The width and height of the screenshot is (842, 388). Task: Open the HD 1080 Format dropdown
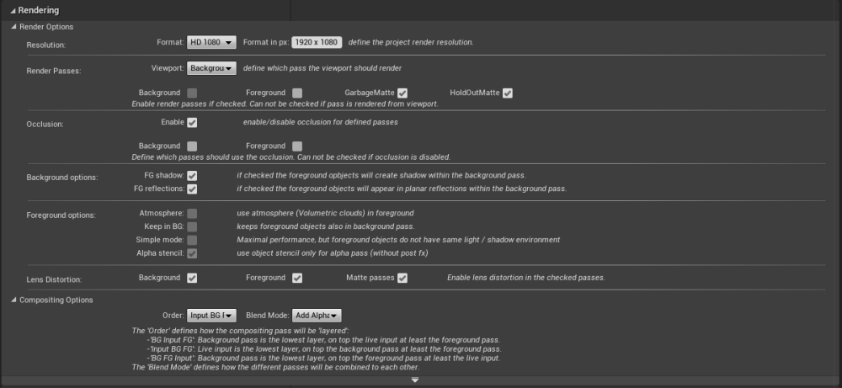click(x=212, y=43)
